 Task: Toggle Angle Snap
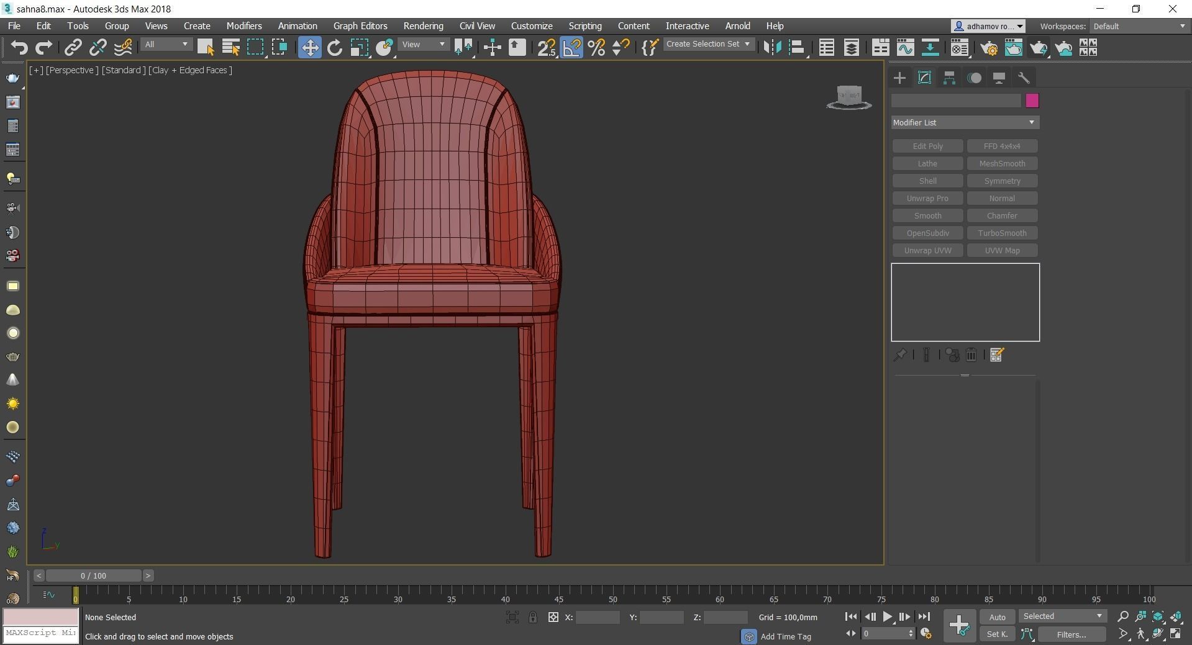[571, 48]
